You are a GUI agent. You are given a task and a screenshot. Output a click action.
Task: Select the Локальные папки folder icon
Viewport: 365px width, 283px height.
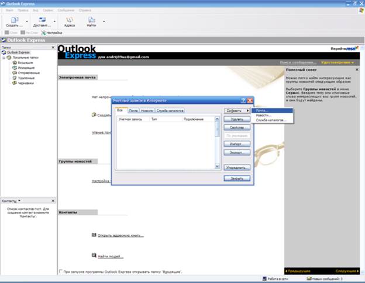pos(9,58)
